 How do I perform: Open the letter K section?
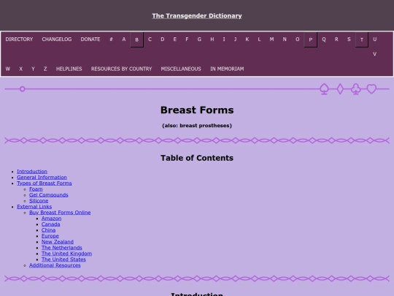[247, 39]
